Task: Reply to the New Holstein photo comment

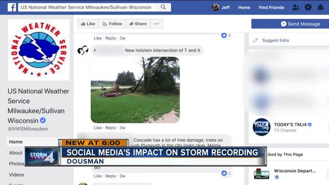Action: tap(111, 128)
